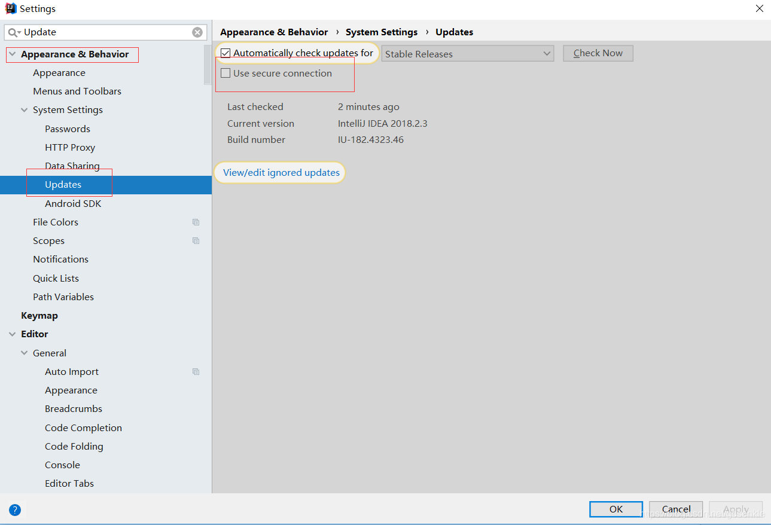Viewport: 771px width, 525px height.
Task: Click System Settings in the breadcrumb
Action: pos(382,32)
